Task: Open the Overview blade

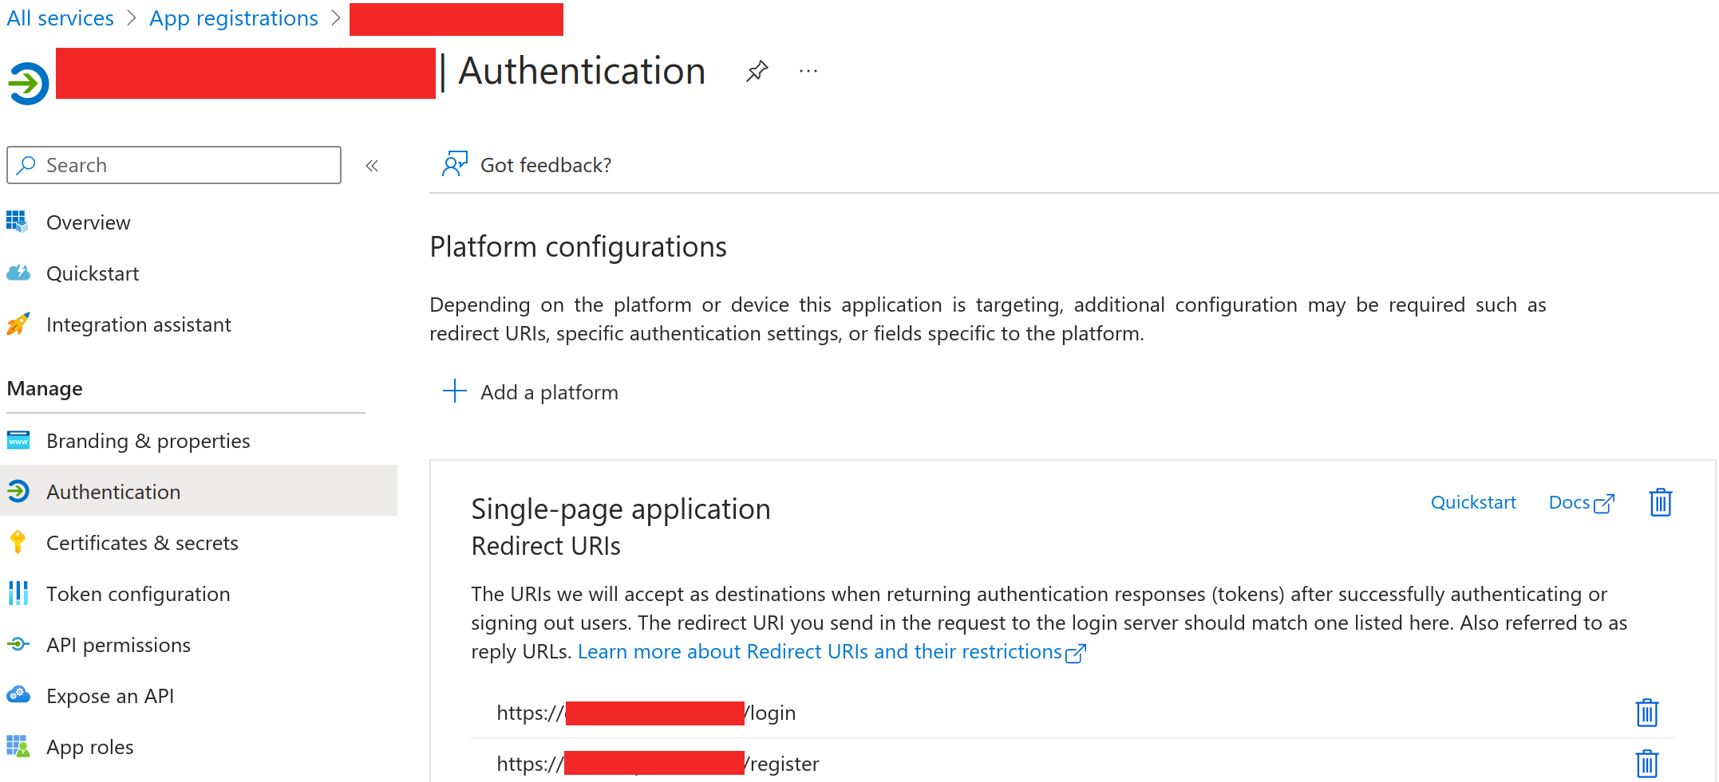Action: [x=88, y=222]
